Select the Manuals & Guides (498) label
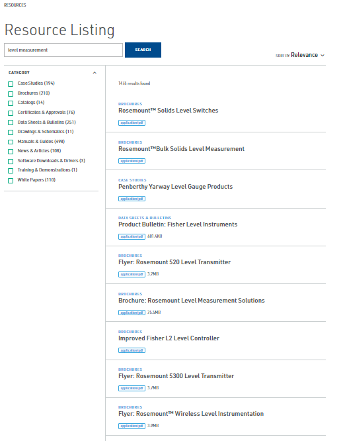343x441 pixels. point(41,141)
